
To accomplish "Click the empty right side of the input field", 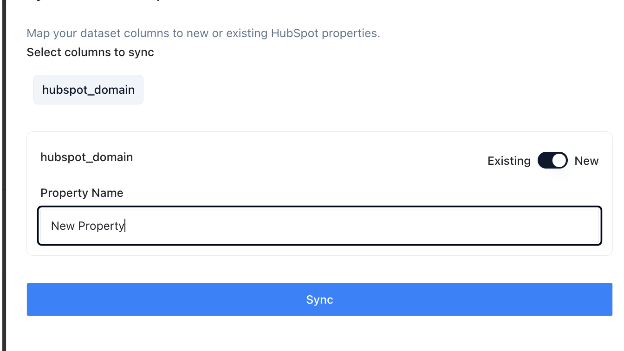I will pyautogui.click(x=464, y=226).
